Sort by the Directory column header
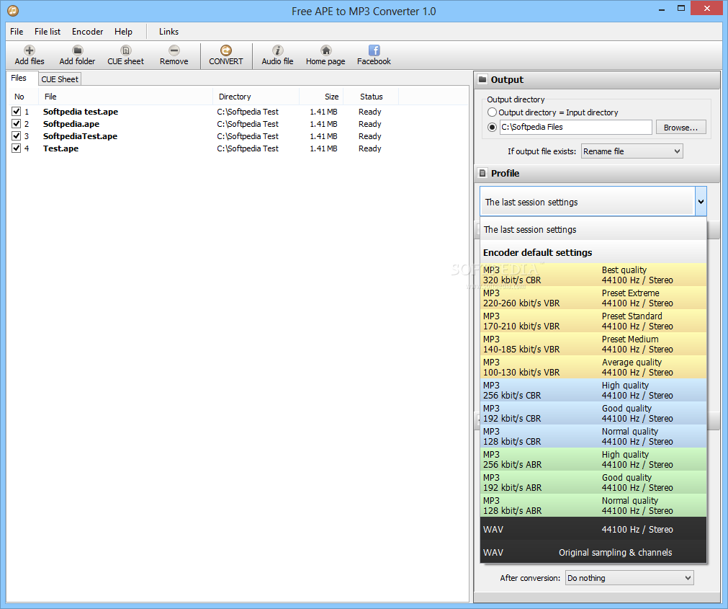Viewport: 728px width, 609px height. [256, 97]
